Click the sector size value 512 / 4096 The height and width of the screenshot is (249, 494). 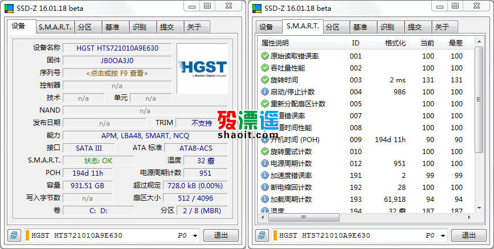195,198
